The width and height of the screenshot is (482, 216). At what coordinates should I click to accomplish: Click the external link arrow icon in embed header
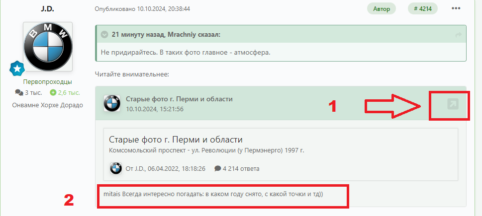pyautogui.click(x=453, y=104)
